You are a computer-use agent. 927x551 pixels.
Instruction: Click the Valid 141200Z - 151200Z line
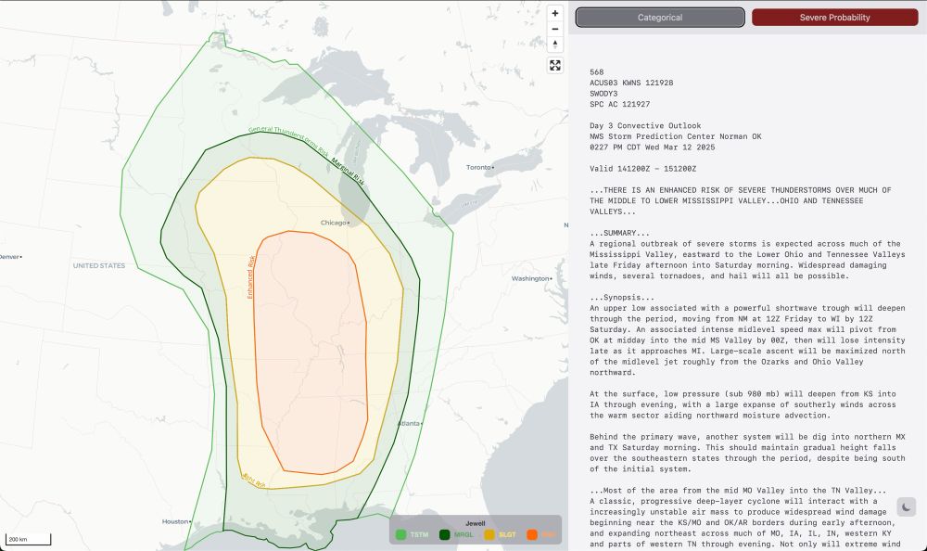pos(642,169)
